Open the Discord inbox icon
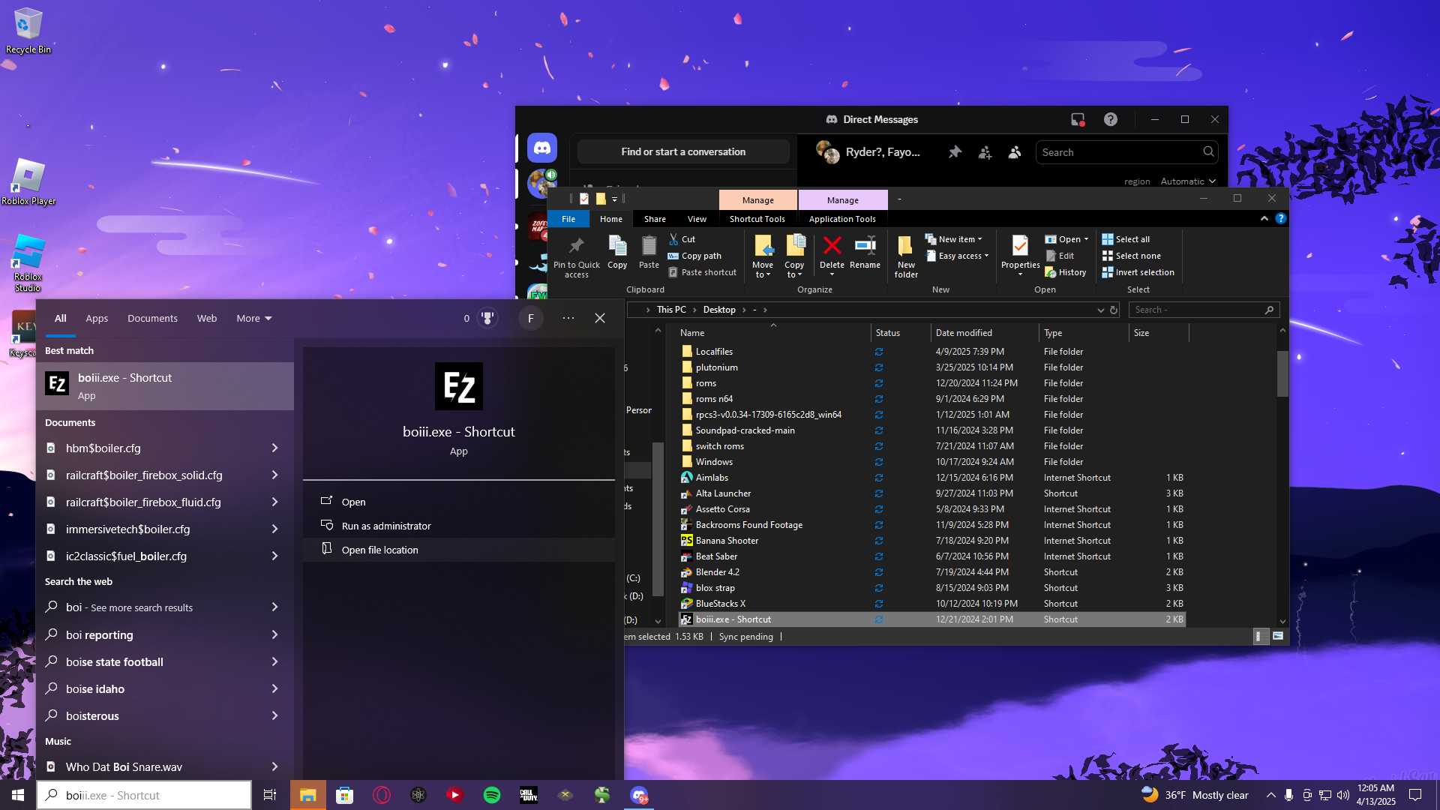 (x=1078, y=119)
